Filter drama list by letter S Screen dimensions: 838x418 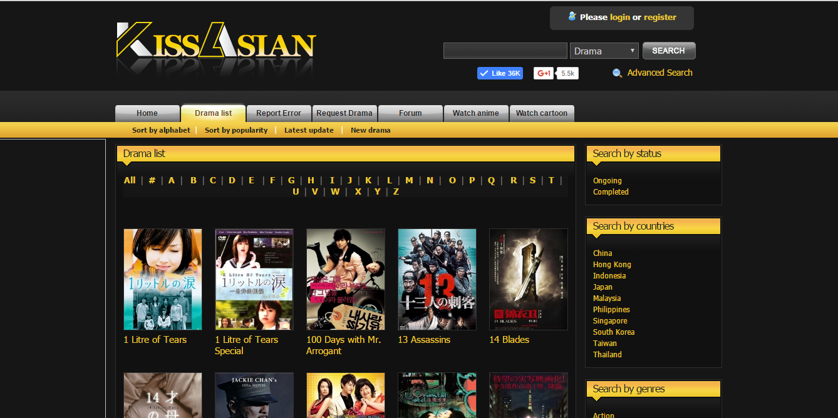[x=532, y=180]
